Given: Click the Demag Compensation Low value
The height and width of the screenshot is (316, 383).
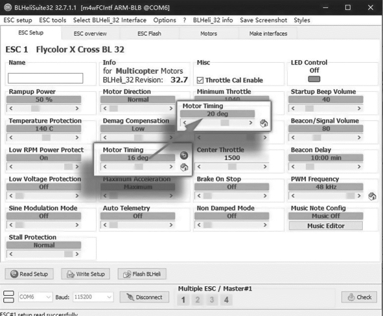Looking at the screenshot, I should point(138,129).
